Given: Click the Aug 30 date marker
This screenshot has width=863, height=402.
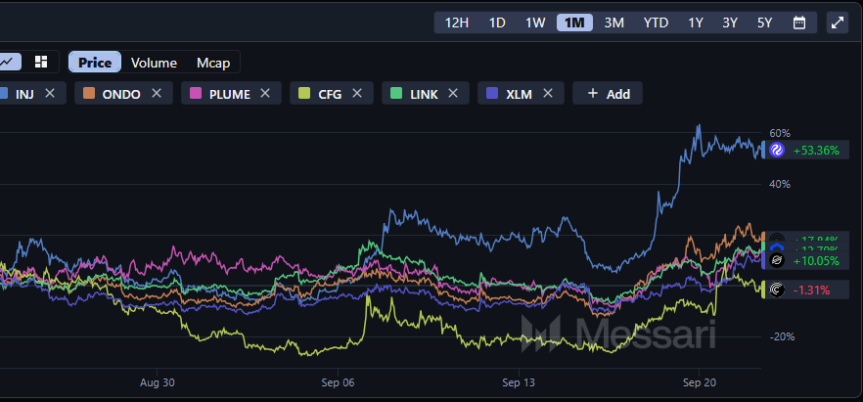Looking at the screenshot, I should point(157,381).
